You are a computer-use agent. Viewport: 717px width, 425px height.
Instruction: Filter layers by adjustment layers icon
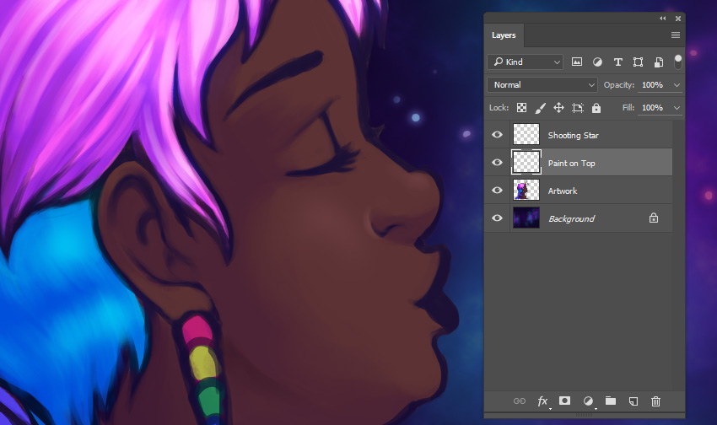click(597, 62)
